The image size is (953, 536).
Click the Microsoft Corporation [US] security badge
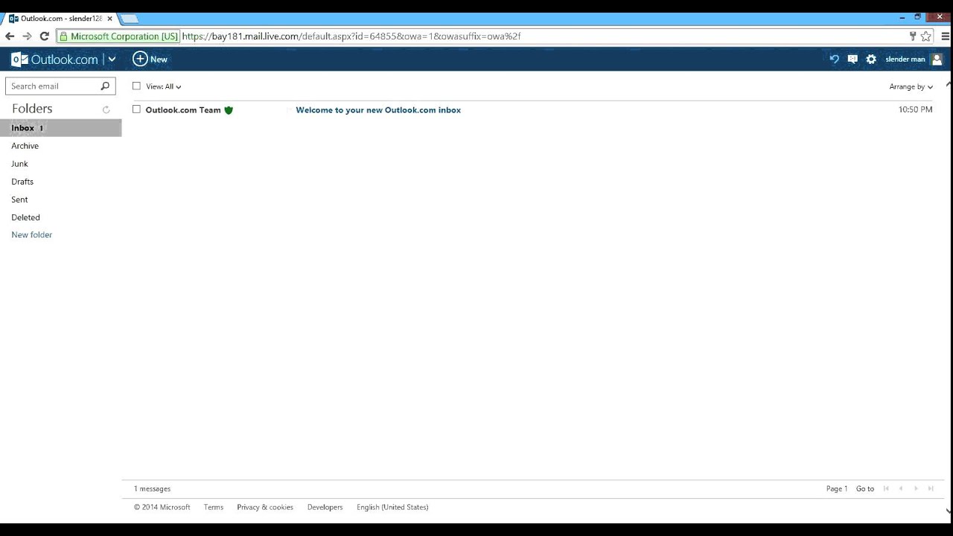coord(119,36)
